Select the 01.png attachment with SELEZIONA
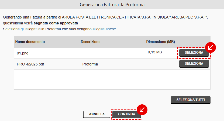Viewport: 224px width, 121px height. [194, 53]
